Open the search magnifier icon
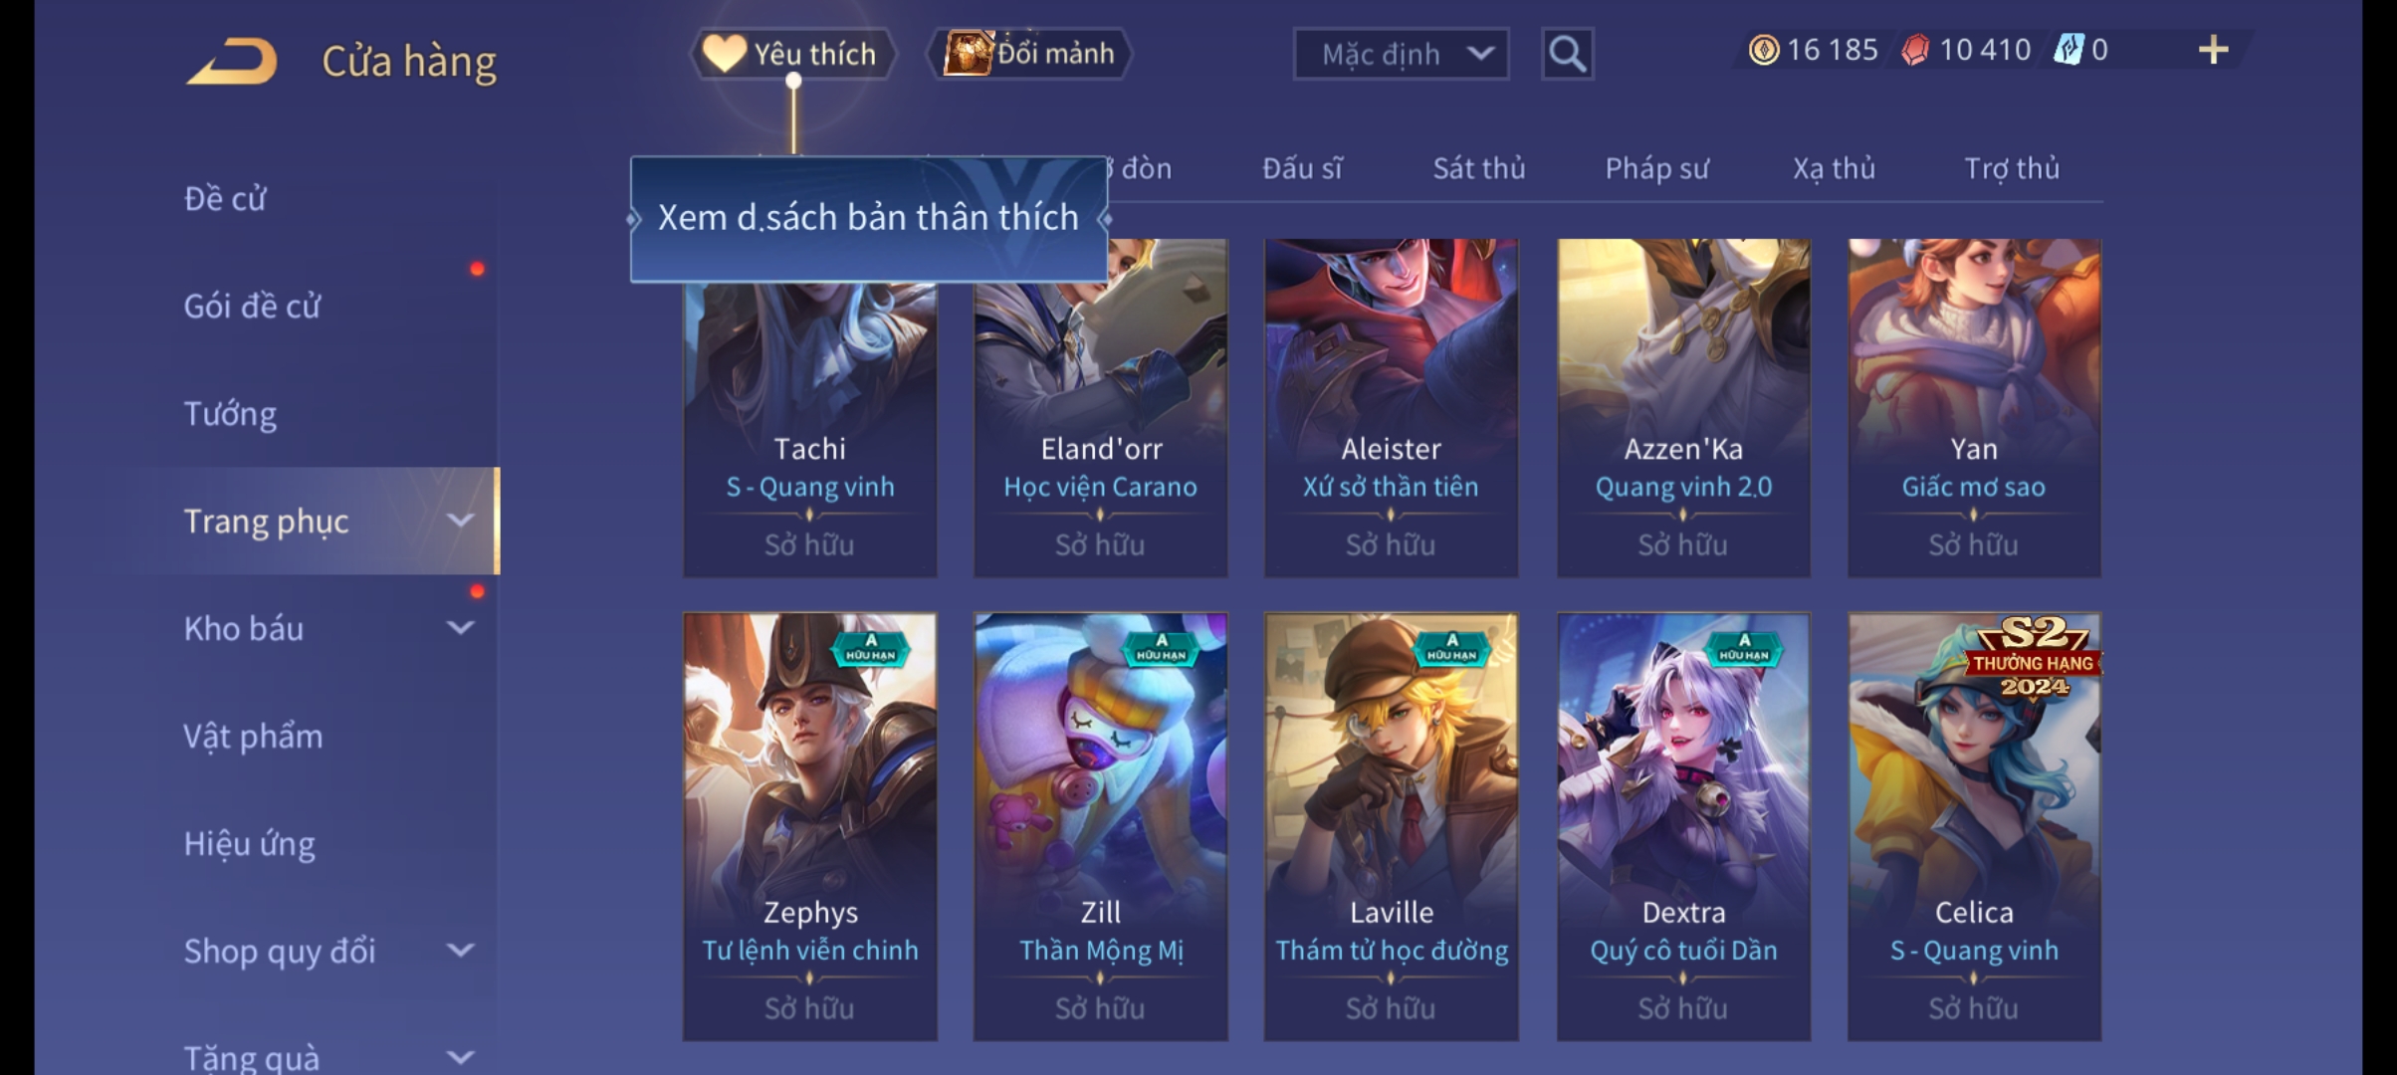 (x=1567, y=54)
